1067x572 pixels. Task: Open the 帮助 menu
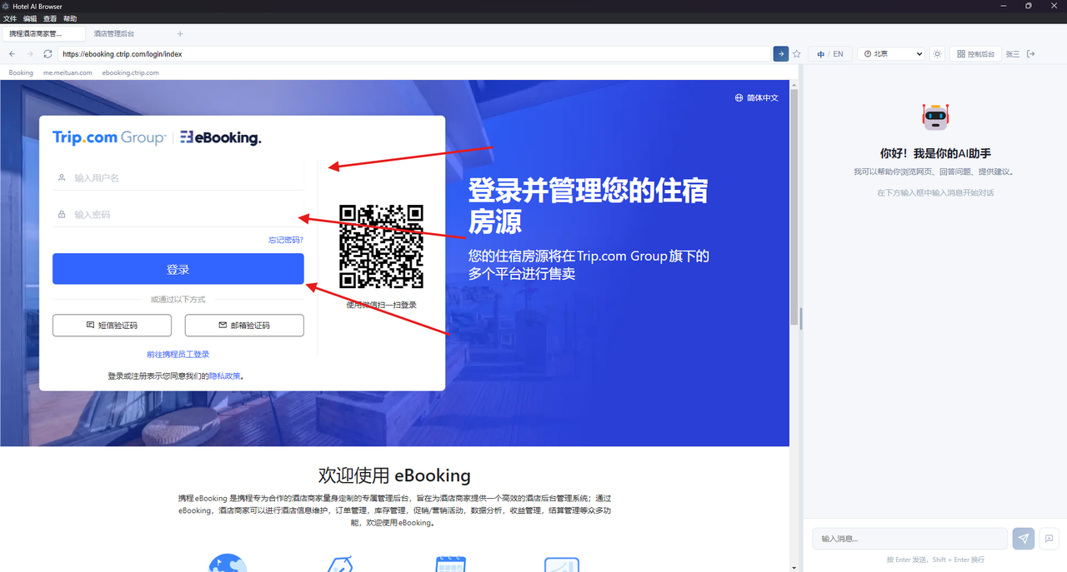pos(70,18)
